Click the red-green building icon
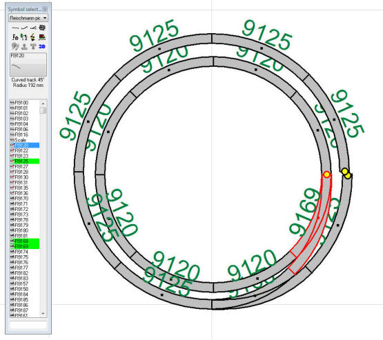This screenshot has height=340, width=383. point(42,37)
